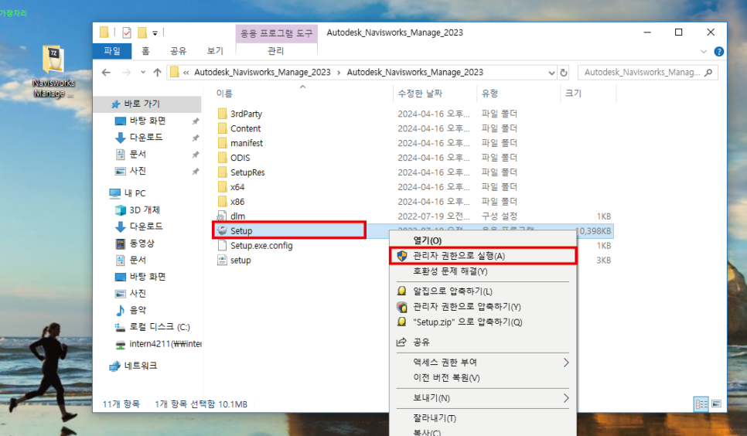This screenshot has height=436, width=747.
Task: Open 음악 in navigation pane
Action: [x=131, y=310]
